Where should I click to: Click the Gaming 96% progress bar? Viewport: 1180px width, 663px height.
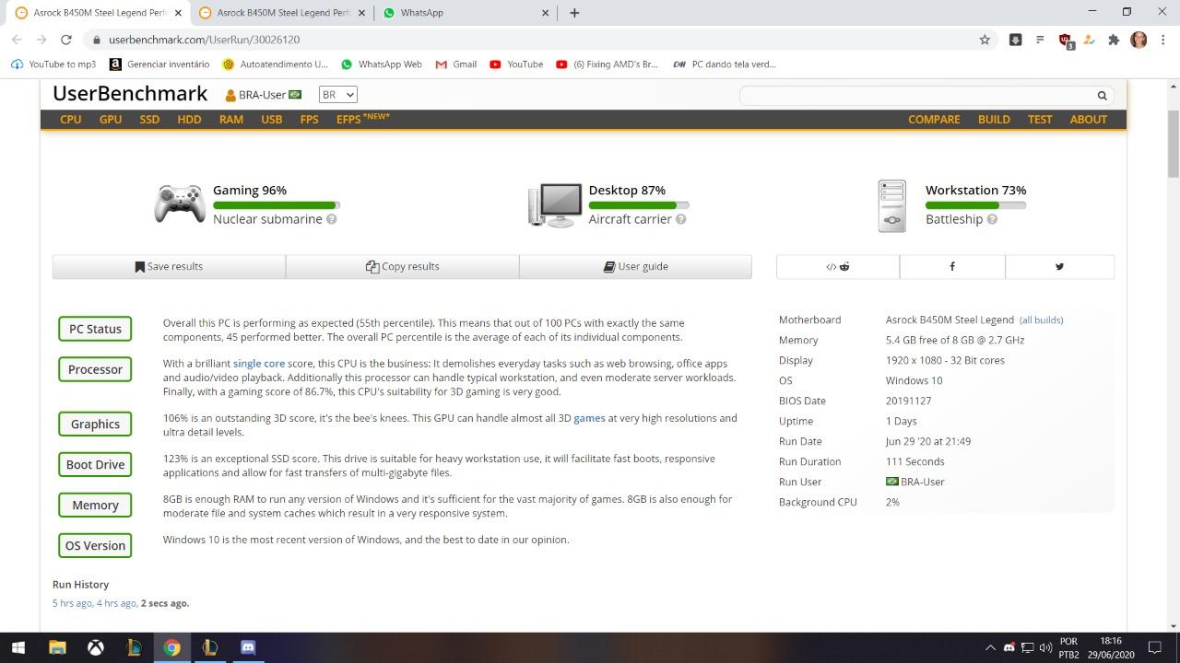tap(277, 205)
